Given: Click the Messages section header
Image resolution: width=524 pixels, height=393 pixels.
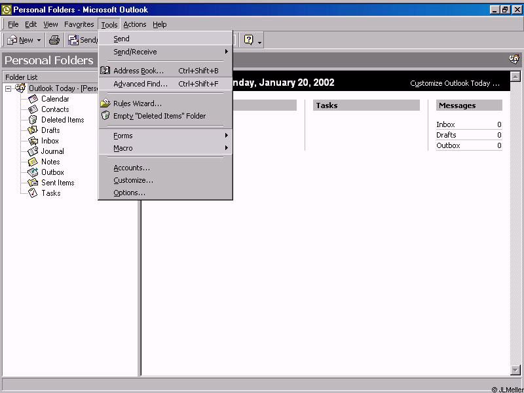Looking at the screenshot, I should 469,105.
